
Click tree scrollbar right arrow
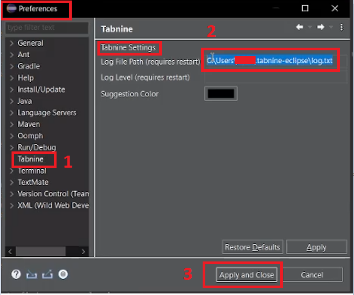click(x=83, y=252)
